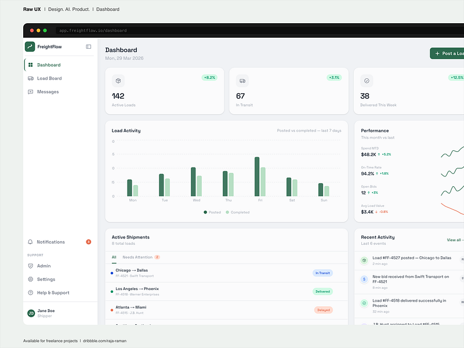Toggle the Posted legend dot
464x348 pixels.
tap(205, 212)
